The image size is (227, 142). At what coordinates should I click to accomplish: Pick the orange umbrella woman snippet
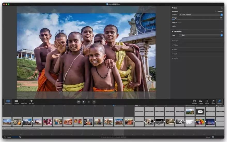[200, 122]
